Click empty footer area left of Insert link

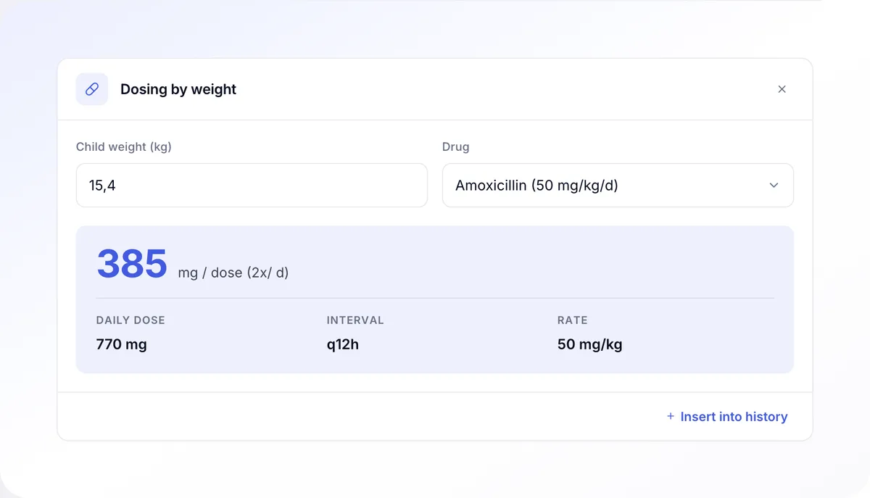pos(362,417)
